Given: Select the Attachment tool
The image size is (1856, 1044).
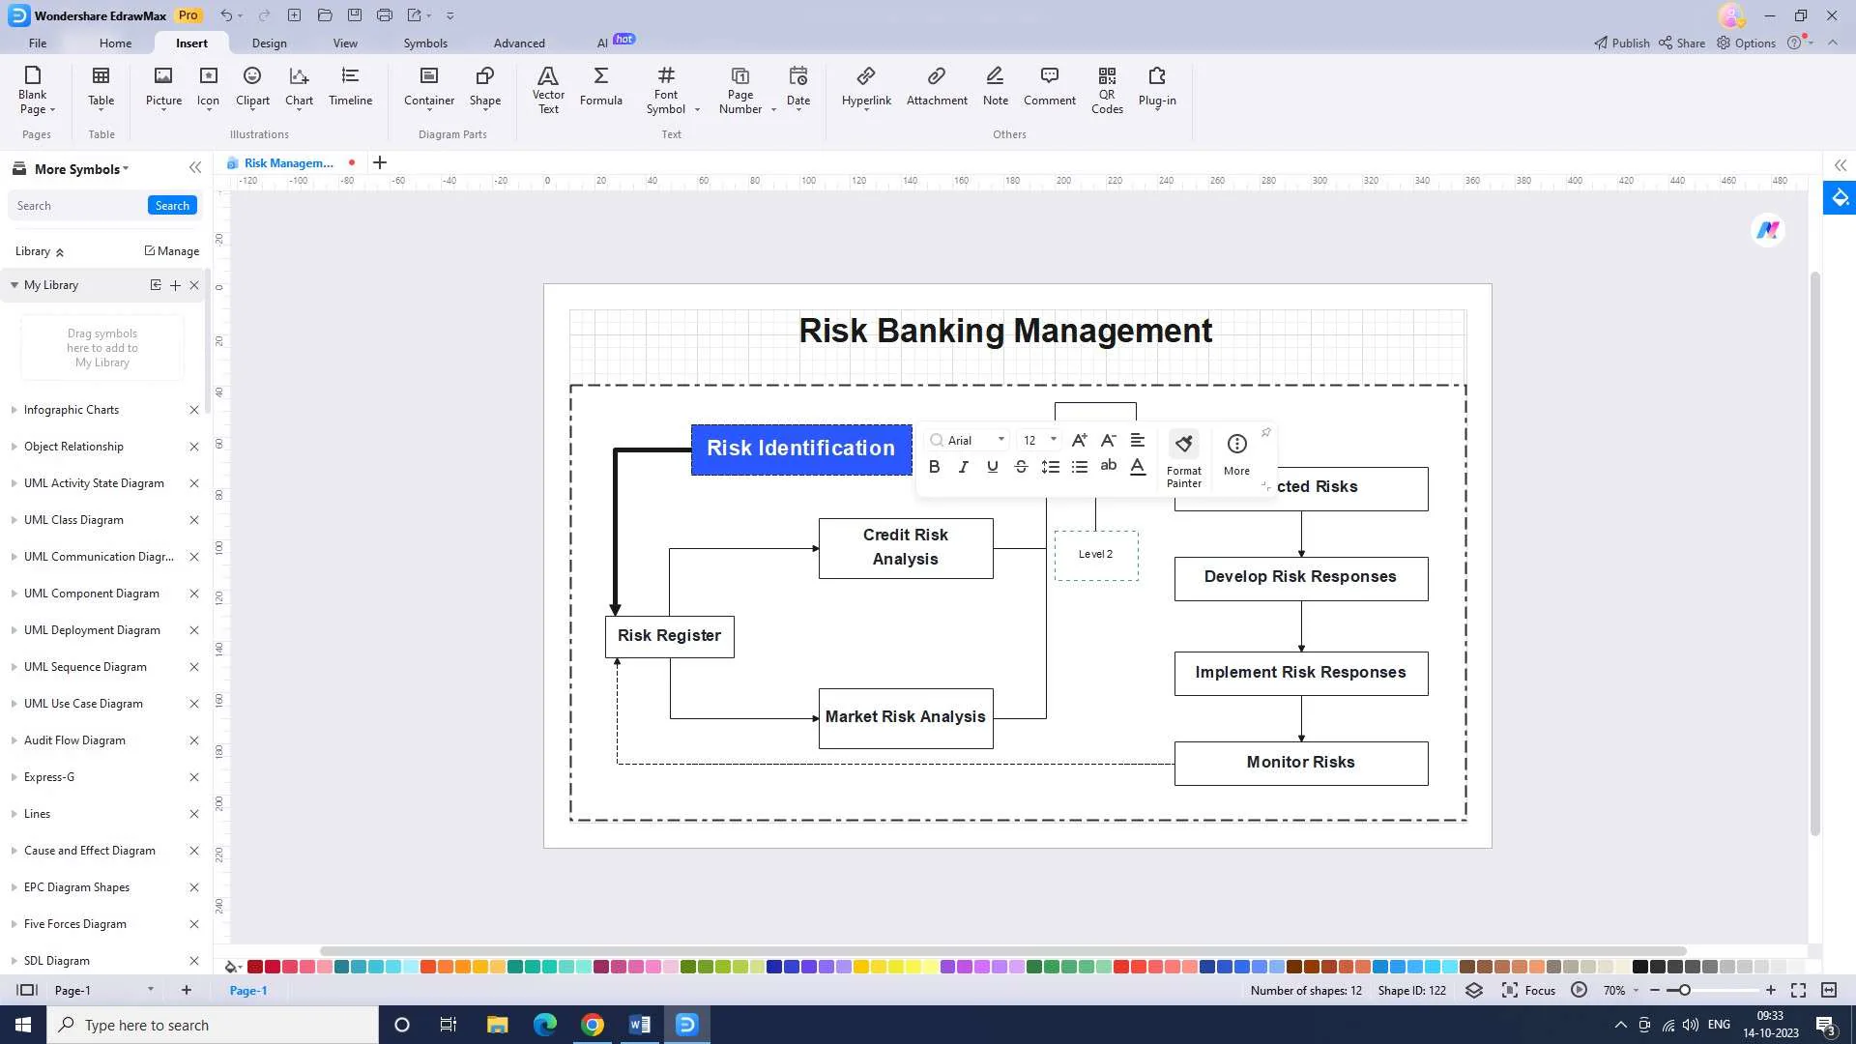Looking at the screenshot, I should [x=937, y=85].
